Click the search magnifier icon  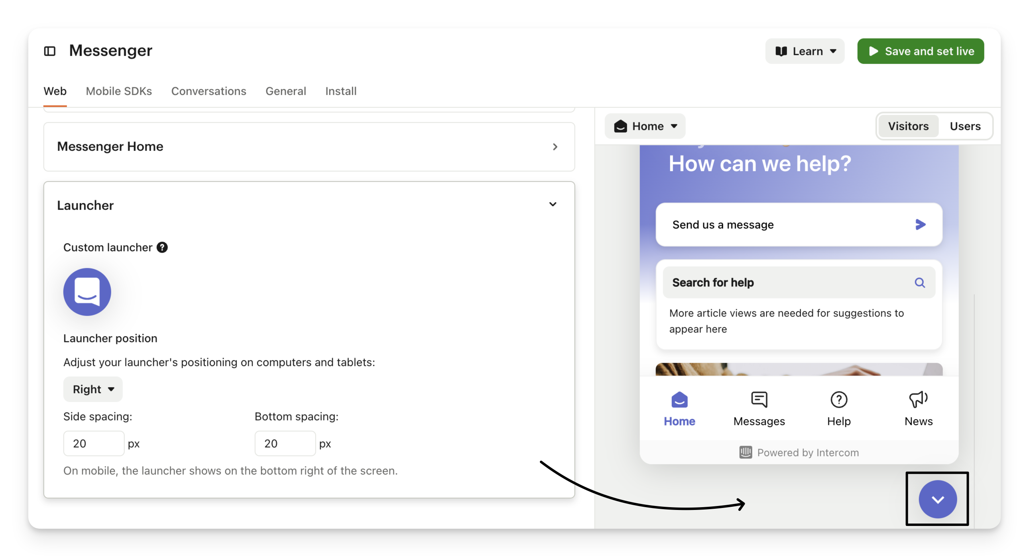coord(919,283)
